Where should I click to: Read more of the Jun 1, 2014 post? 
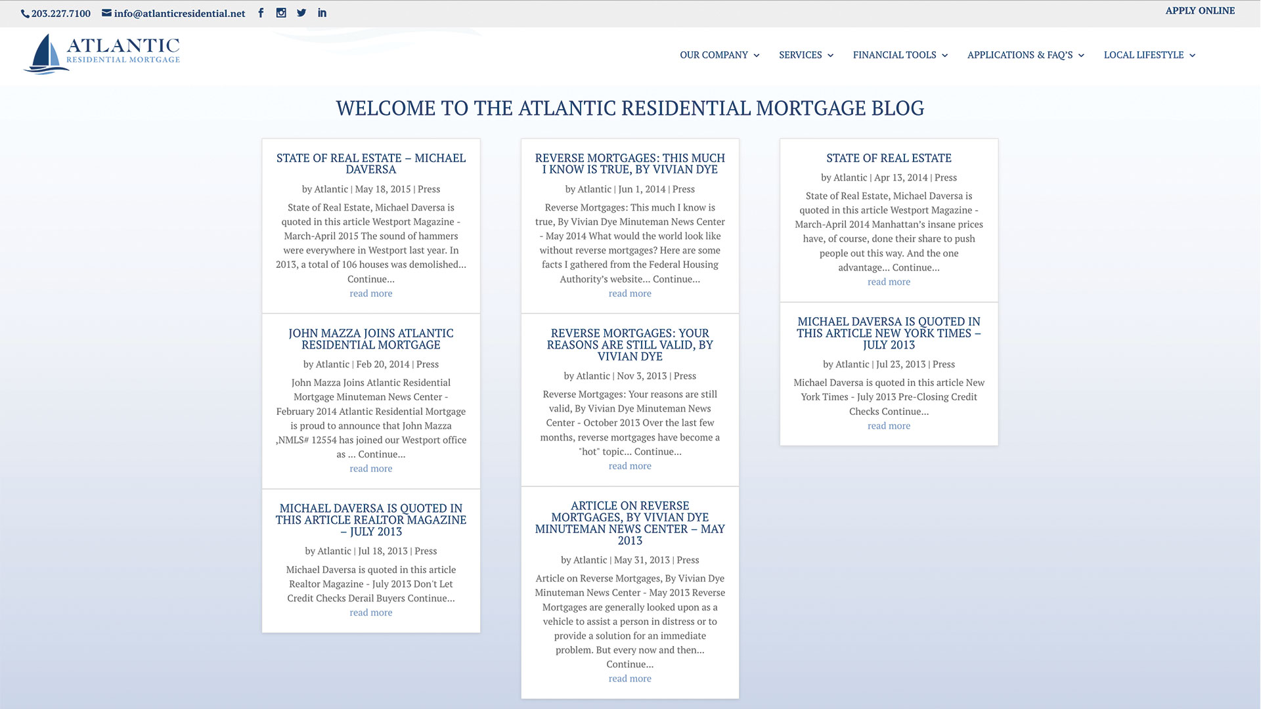click(x=630, y=293)
